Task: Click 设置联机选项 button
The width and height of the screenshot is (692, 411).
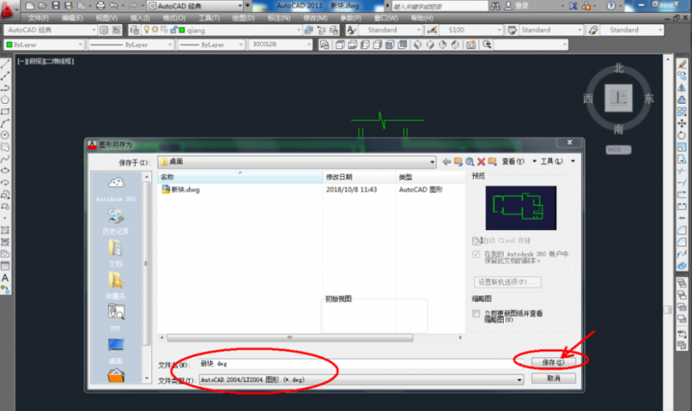Action: (x=508, y=282)
